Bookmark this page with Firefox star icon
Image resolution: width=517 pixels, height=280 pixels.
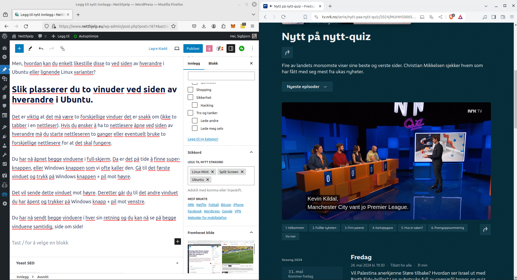173,26
